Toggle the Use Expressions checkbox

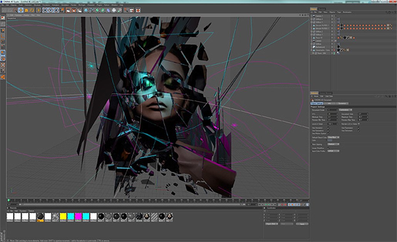(x=358, y=128)
